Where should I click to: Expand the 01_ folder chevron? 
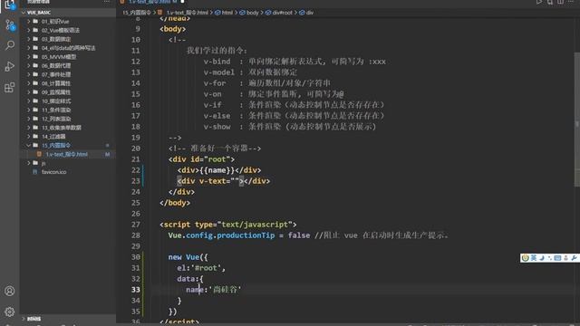point(28,22)
